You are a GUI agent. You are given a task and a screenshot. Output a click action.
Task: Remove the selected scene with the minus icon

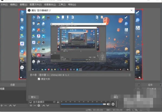click(x=5, y=105)
